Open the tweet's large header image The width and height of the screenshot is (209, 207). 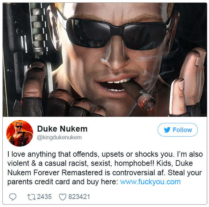click(105, 60)
